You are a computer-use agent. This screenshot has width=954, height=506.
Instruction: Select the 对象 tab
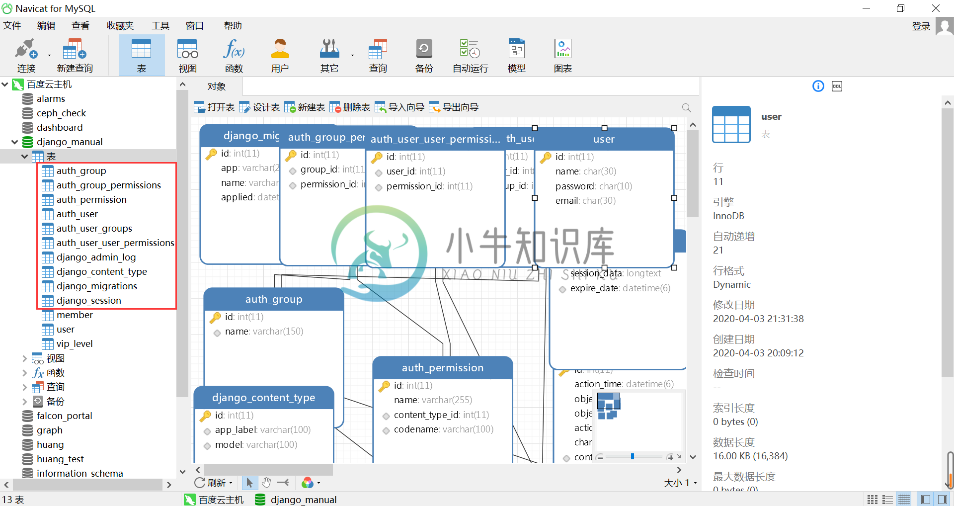[x=217, y=86]
